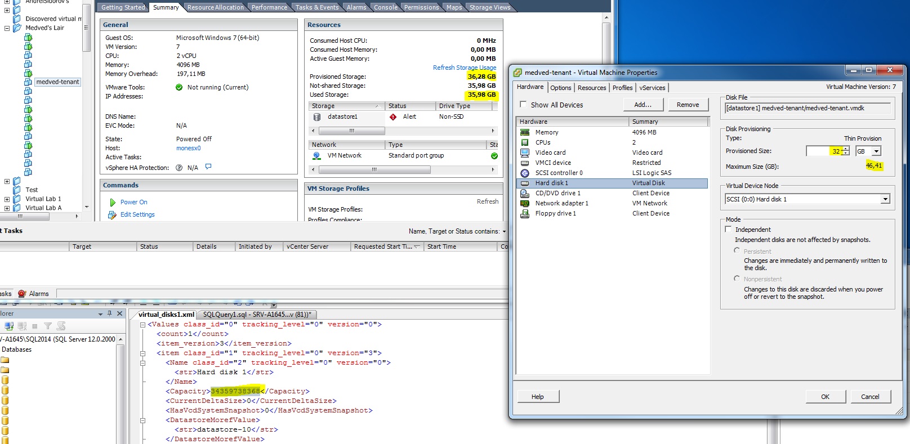The image size is (910, 444).
Task: Expand the Virtual Lab 1 tree node
Action: [7, 199]
